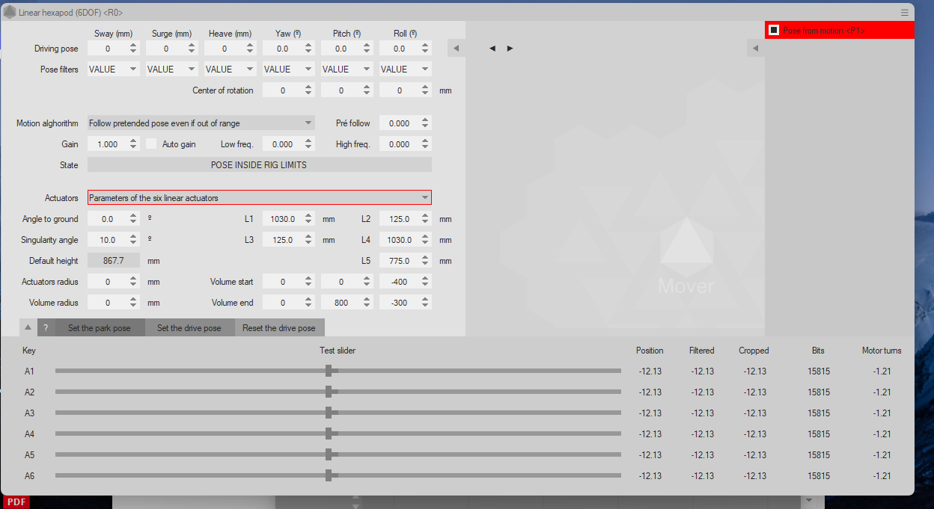Open the Motion algorithm dropdown

[x=201, y=123]
